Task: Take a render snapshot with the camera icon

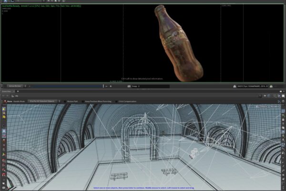Action: click(x=129, y=86)
